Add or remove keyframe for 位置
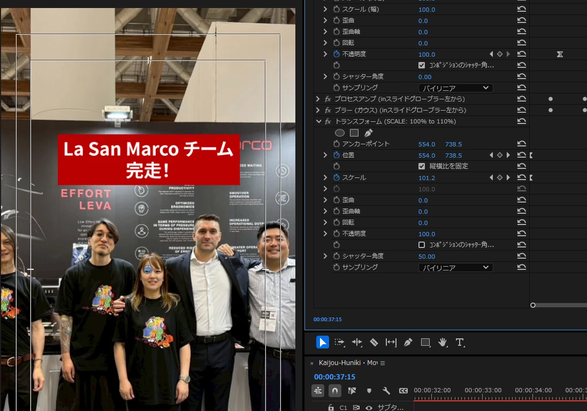The width and height of the screenshot is (587, 411). tap(499, 155)
